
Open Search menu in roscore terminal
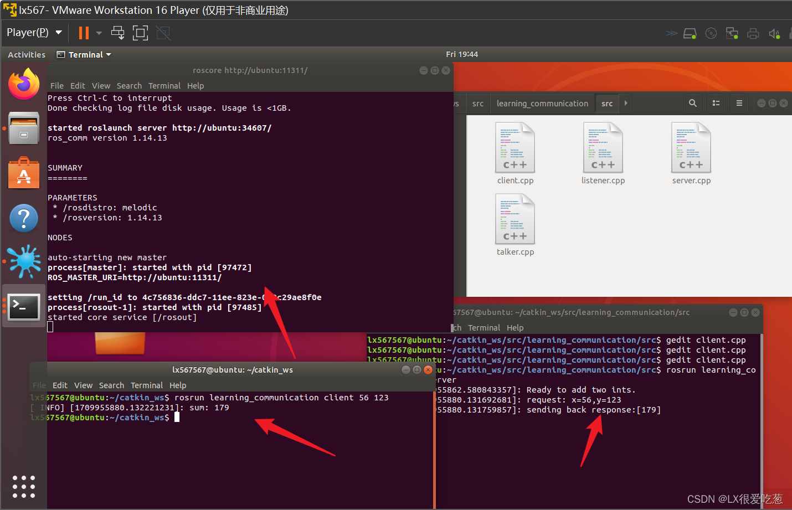click(129, 86)
